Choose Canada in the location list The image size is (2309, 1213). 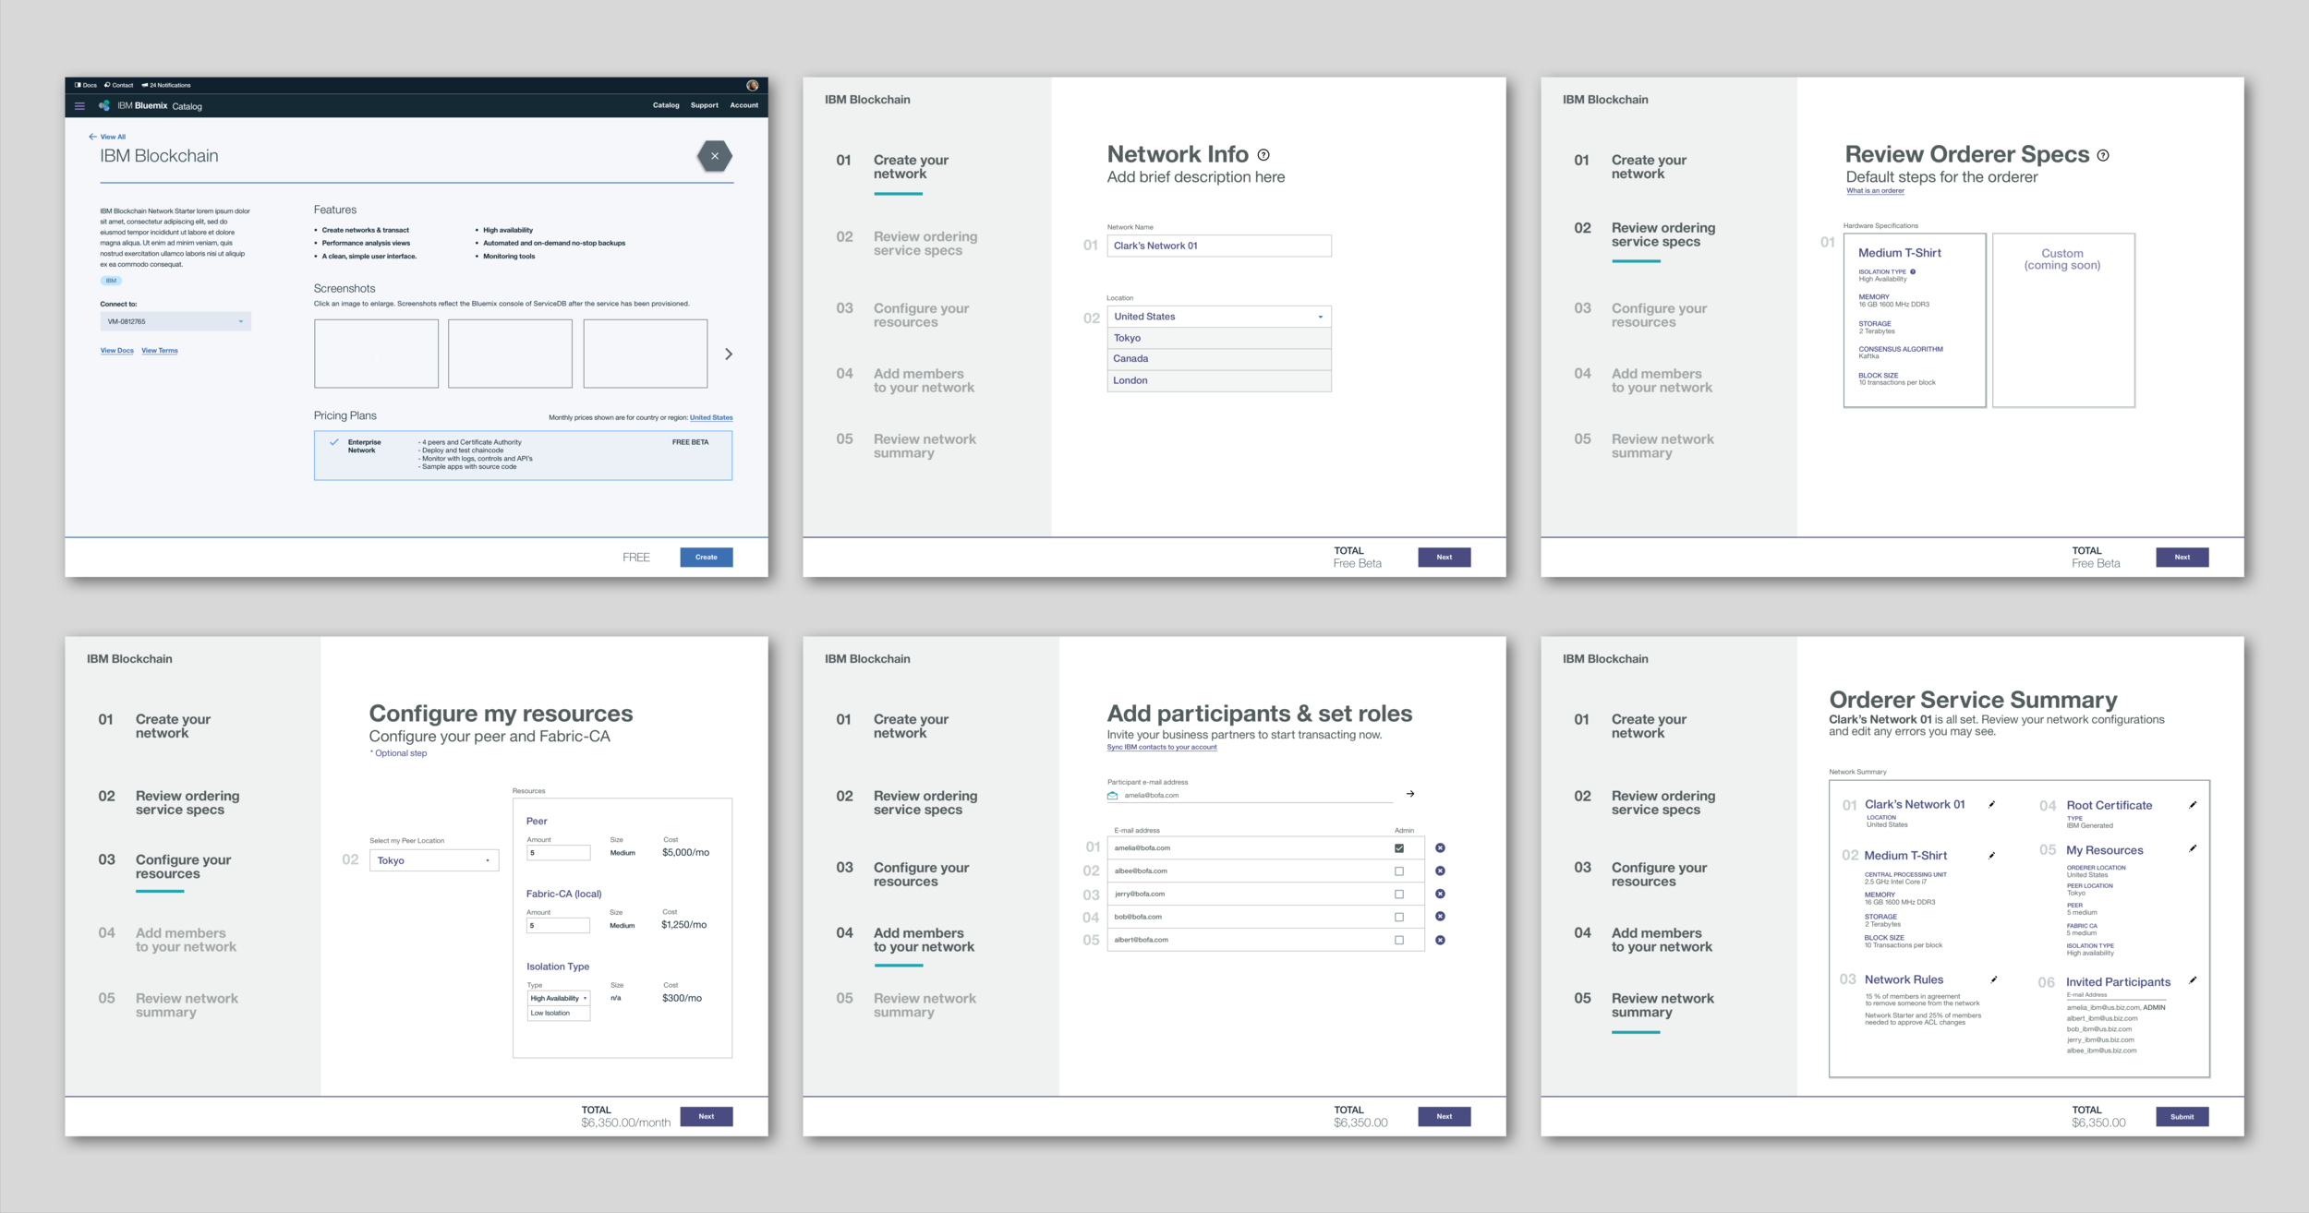tap(1219, 359)
